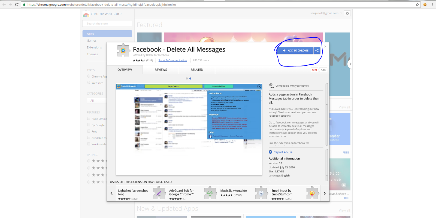Viewport: 436px width, 218px height.
Task: Tick the Works with... feature checkbox
Action: click(x=89, y=144)
